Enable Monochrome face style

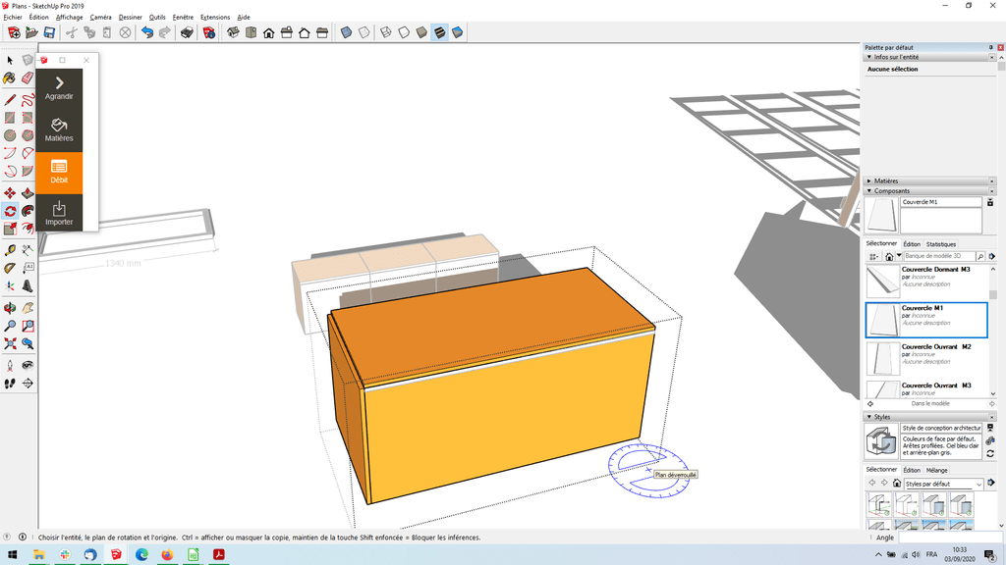pos(458,32)
